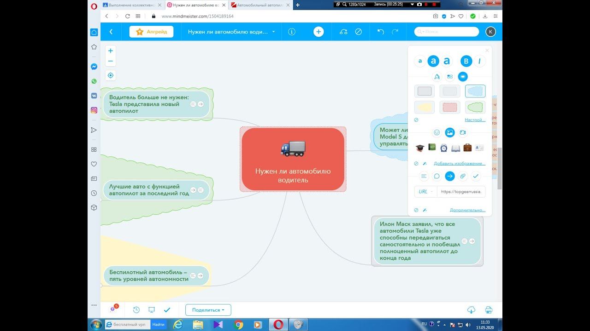Download the map via cloud icon
The image size is (590, 331).
[x=471, y=310]
